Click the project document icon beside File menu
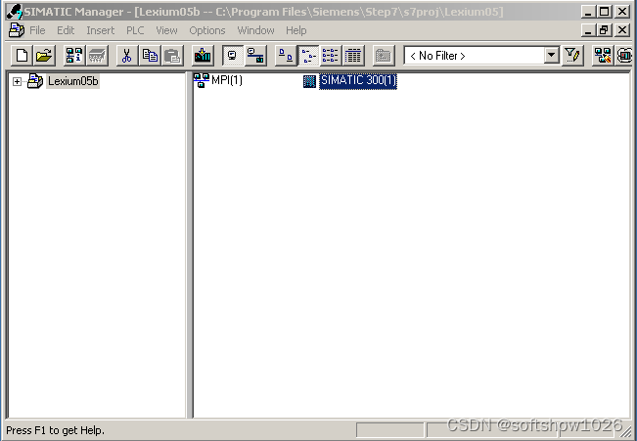Image resolution: width=637 pixels, height=441 pixels. pos(17,30)
